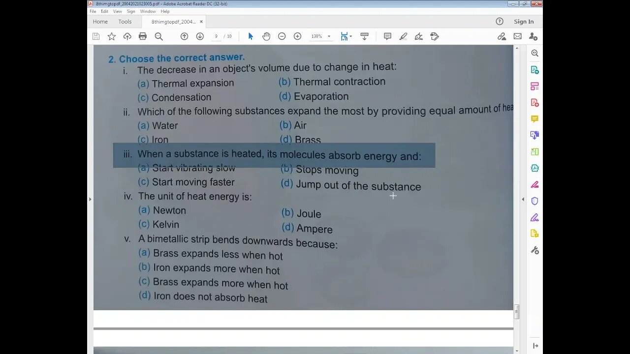This screenshot has width=630, height=354.
Task: Upload file to cloud icon
Action: [127, 36]
